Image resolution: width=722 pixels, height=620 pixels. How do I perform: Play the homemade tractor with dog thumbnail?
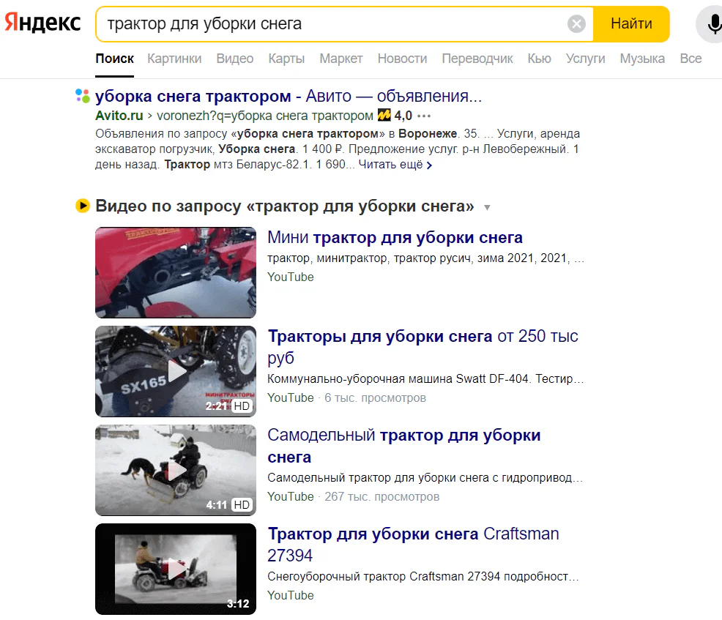176,470
